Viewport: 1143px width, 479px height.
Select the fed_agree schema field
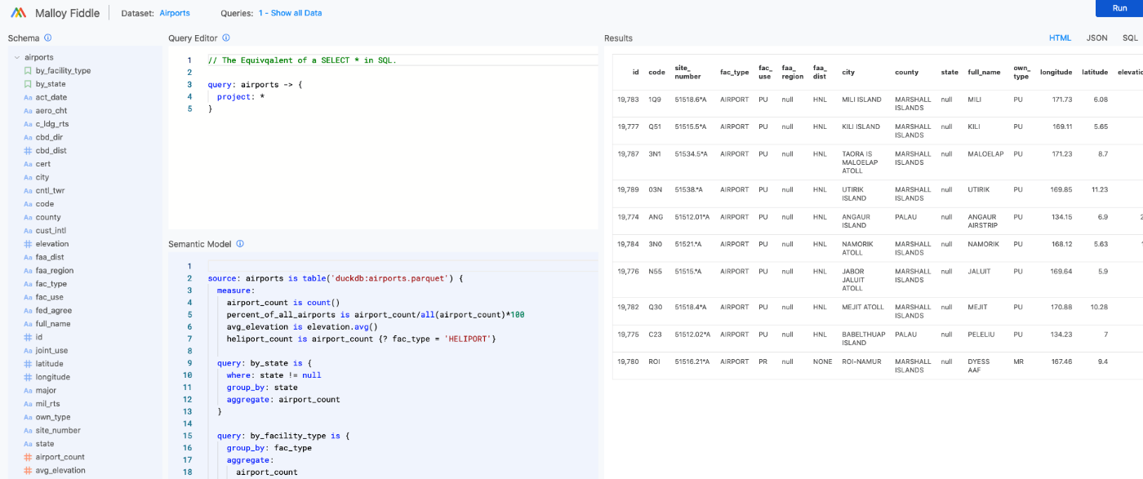53,311
